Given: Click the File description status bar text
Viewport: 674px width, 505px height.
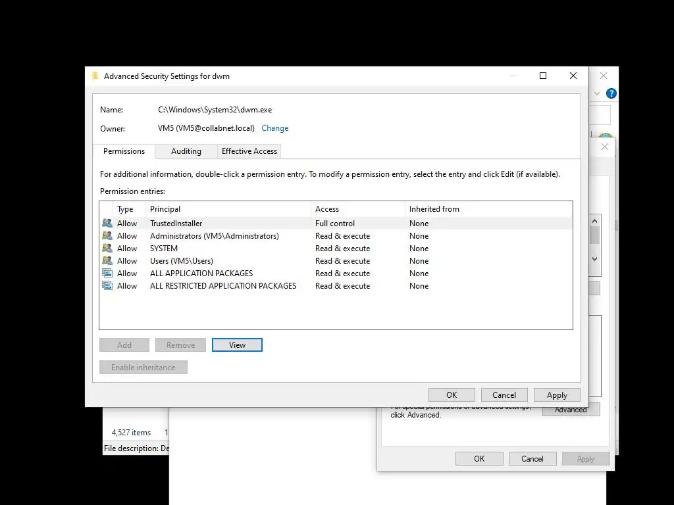Looking at the screenshot, I should tap(136, 448).
